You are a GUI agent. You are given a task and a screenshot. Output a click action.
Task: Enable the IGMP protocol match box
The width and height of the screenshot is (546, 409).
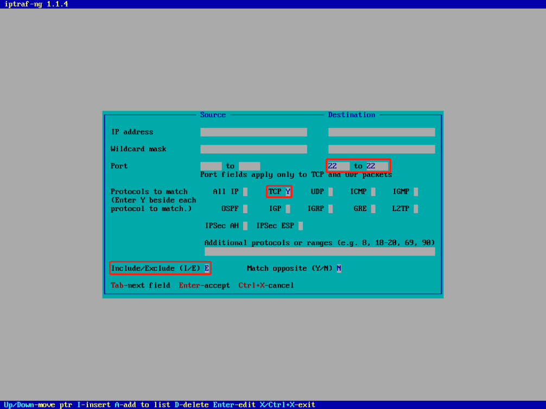click(x=416, y=191)
